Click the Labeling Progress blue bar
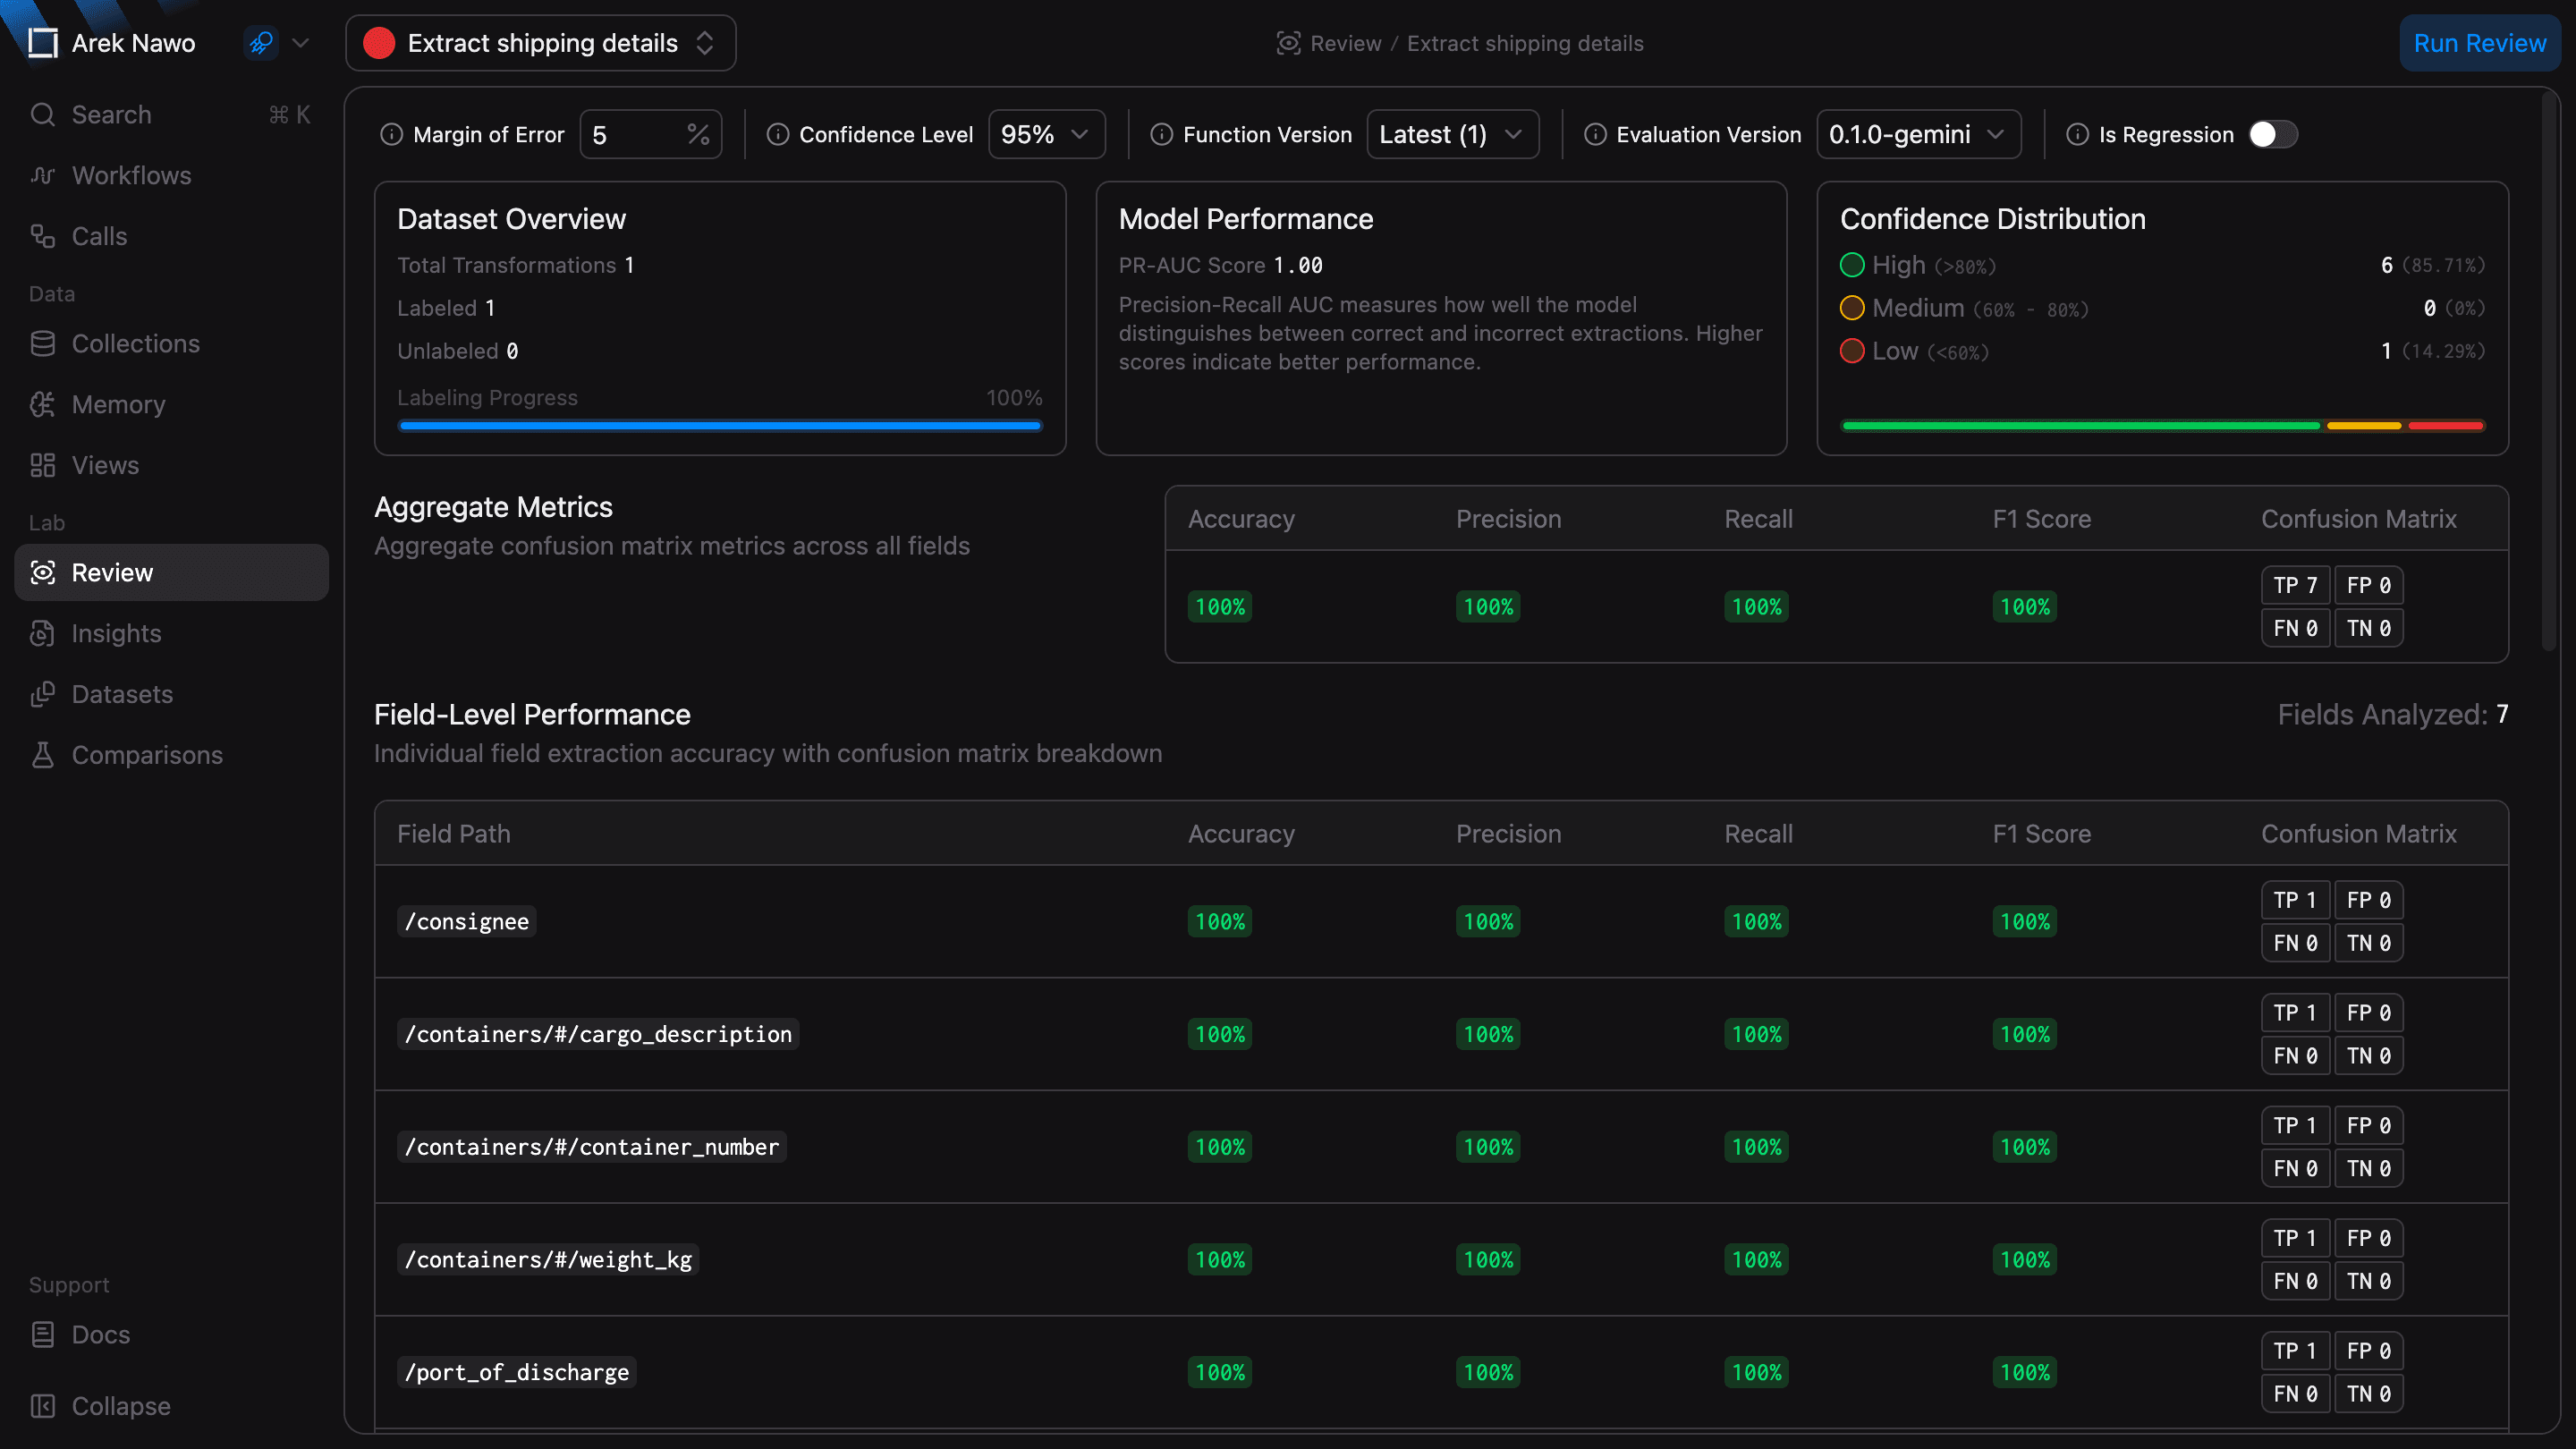Image resolution: width=2576 pixels, height=1449 pixels. pos(719,426)
